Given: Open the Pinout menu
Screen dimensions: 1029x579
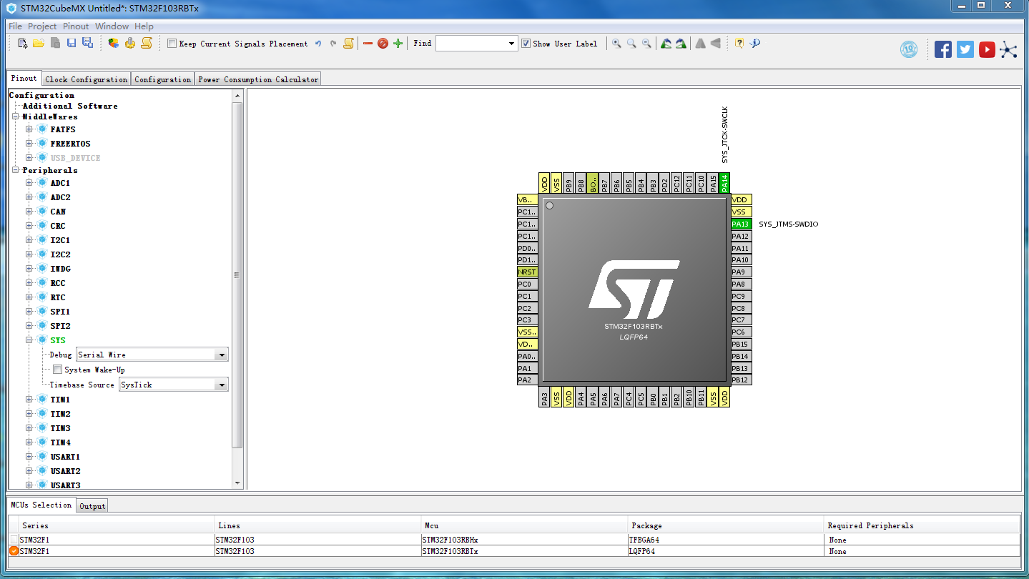Looking at the screenshot, I should point(76,26).
